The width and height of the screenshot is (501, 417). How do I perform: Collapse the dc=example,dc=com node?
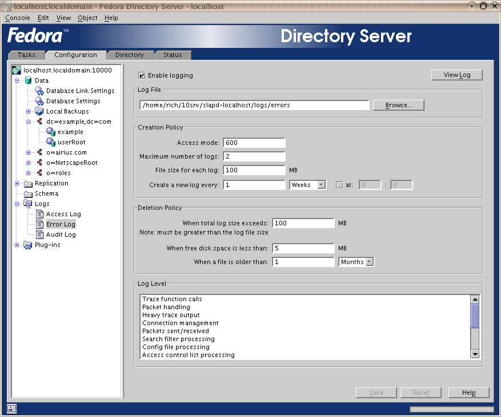click(28, 122)
